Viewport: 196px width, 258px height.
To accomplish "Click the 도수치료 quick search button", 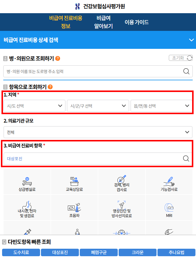I will pos(21,252).
